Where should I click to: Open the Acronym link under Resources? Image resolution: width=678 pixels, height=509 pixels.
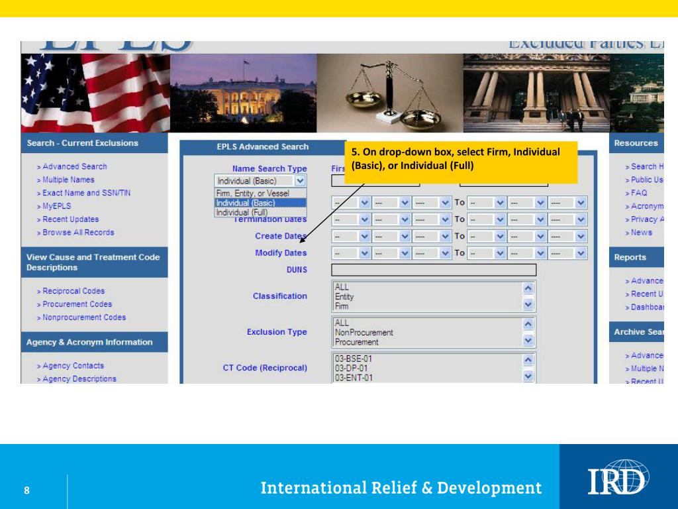[647, 206]
